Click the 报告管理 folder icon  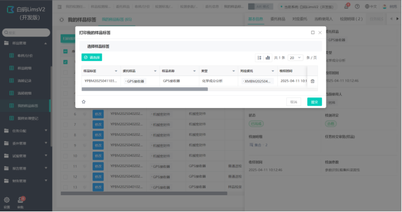6,168
